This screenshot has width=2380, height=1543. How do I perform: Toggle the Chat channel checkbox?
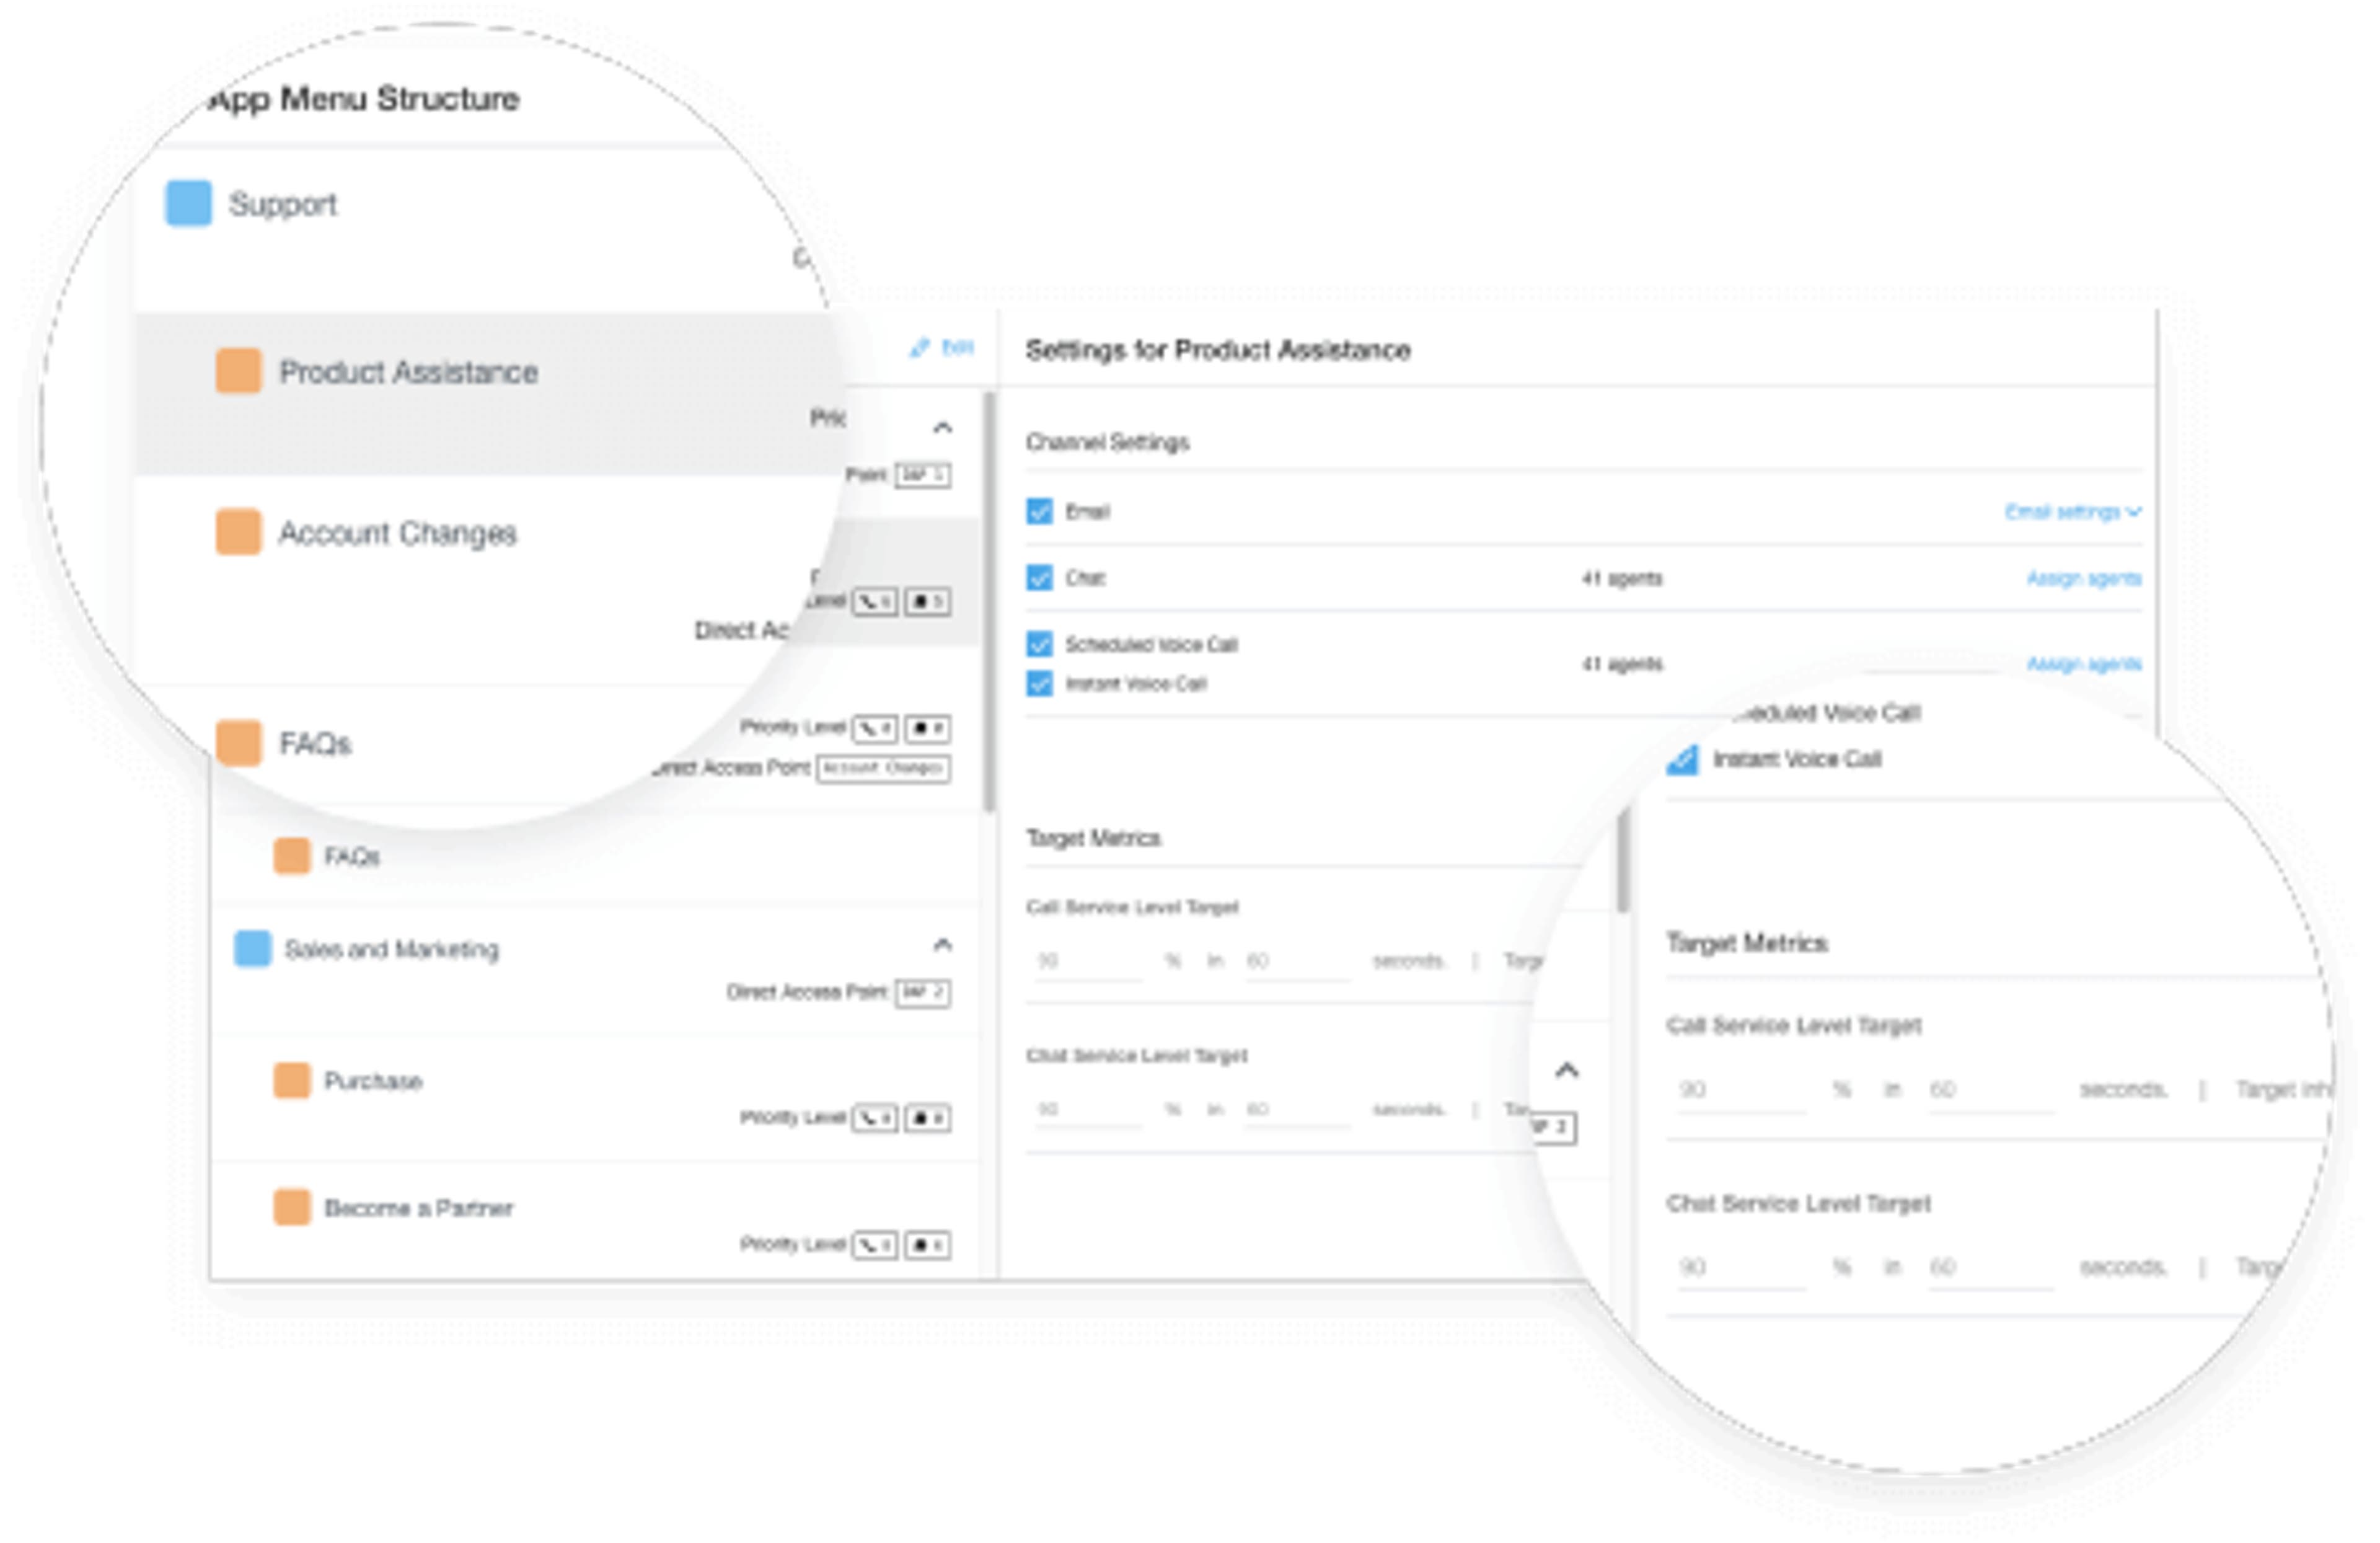point(1039,577)
